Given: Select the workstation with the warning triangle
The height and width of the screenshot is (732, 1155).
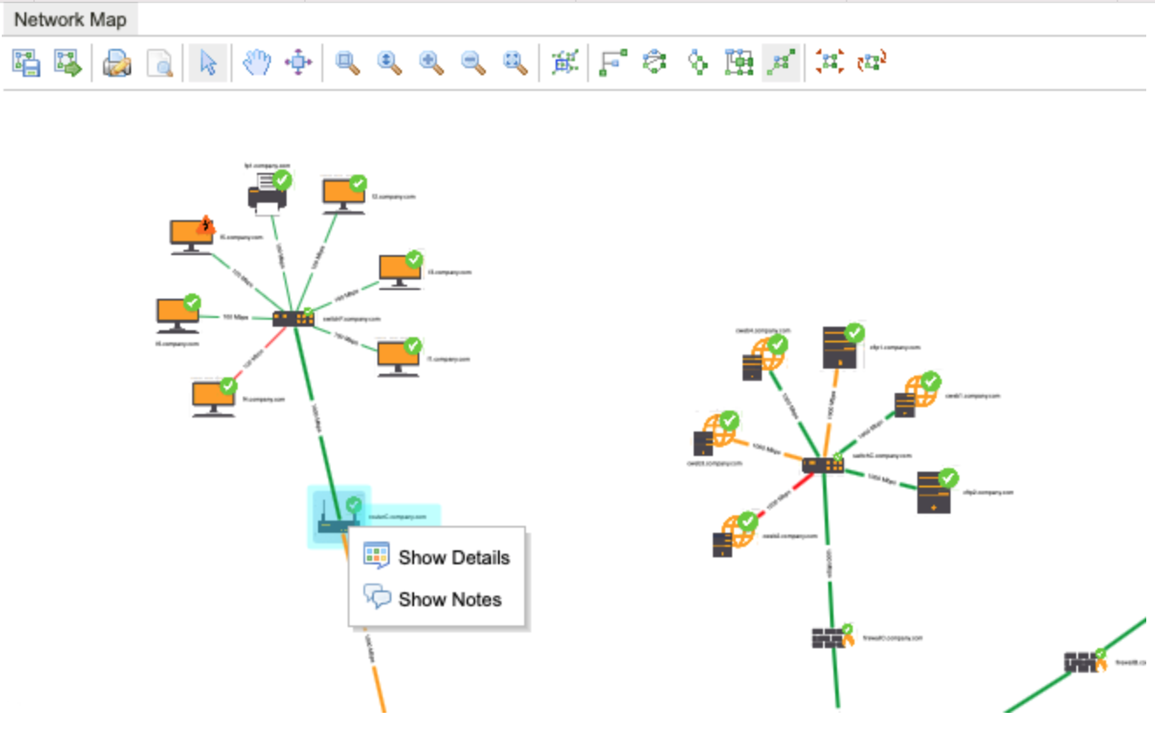Looking at the screenshot, I should tap(192, 236).
